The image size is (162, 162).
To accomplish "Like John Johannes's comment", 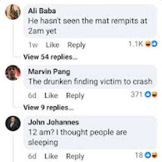I will tap(51, 156).
